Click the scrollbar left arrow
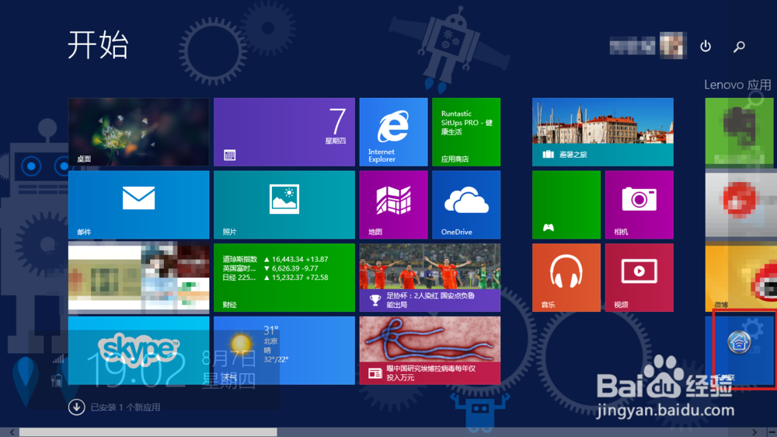Viewport: 777px width, 437px height. point(12,432)
